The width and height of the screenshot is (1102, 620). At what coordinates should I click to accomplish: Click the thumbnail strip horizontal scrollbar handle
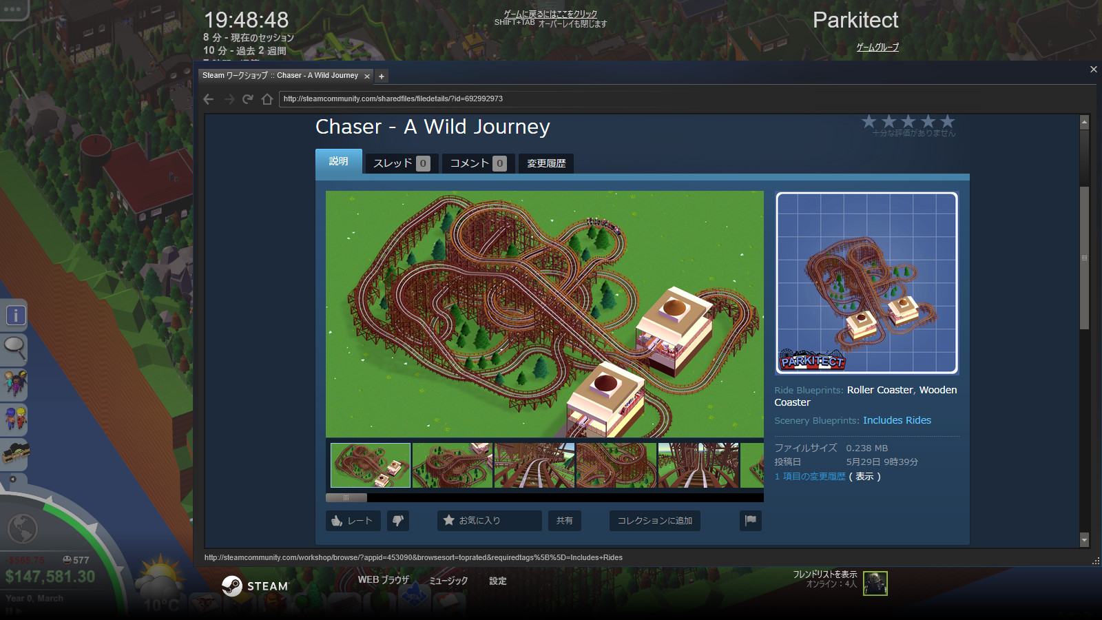[x=346, y=497]
